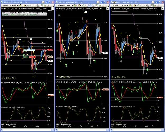Viewport: 165px width, 132px height.
Task: Toggle the Chart Trader icon in the EURUSD window
Action: [42, 5]
